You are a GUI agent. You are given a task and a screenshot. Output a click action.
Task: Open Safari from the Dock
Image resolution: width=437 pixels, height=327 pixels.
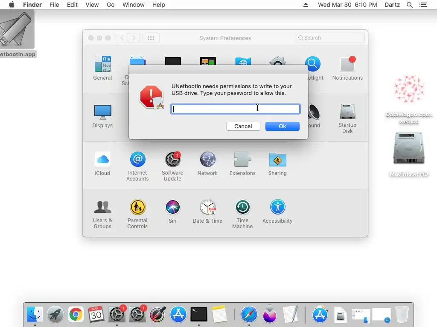249,315
